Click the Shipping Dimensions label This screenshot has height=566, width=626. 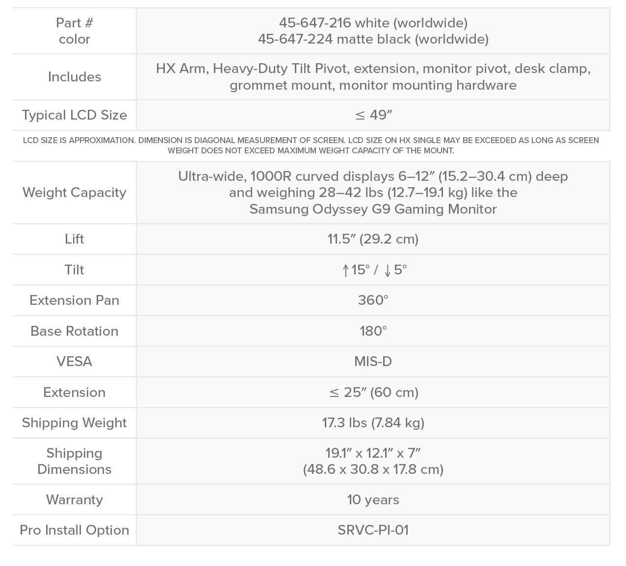75,461
